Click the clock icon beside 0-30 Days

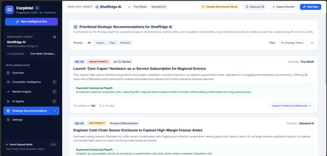point(100,106)
